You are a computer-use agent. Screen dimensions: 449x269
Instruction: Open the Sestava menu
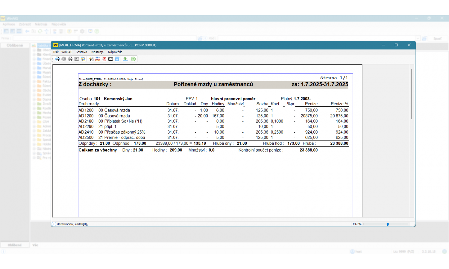pos(81,52)
